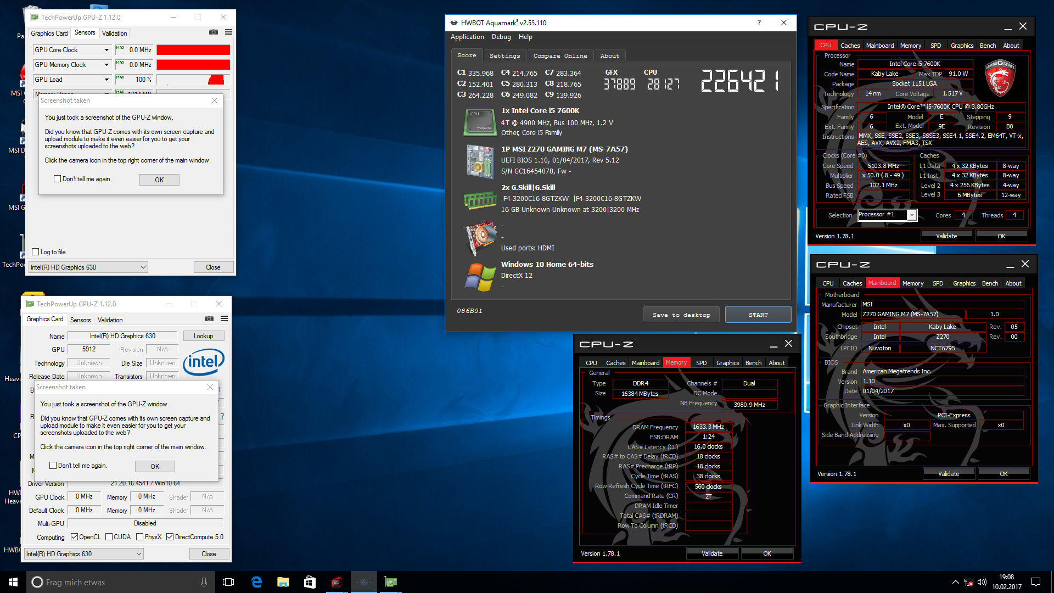Switch to Settings tab in Aquamark
Screen dimensions: 1054x593
coord(504,56)
